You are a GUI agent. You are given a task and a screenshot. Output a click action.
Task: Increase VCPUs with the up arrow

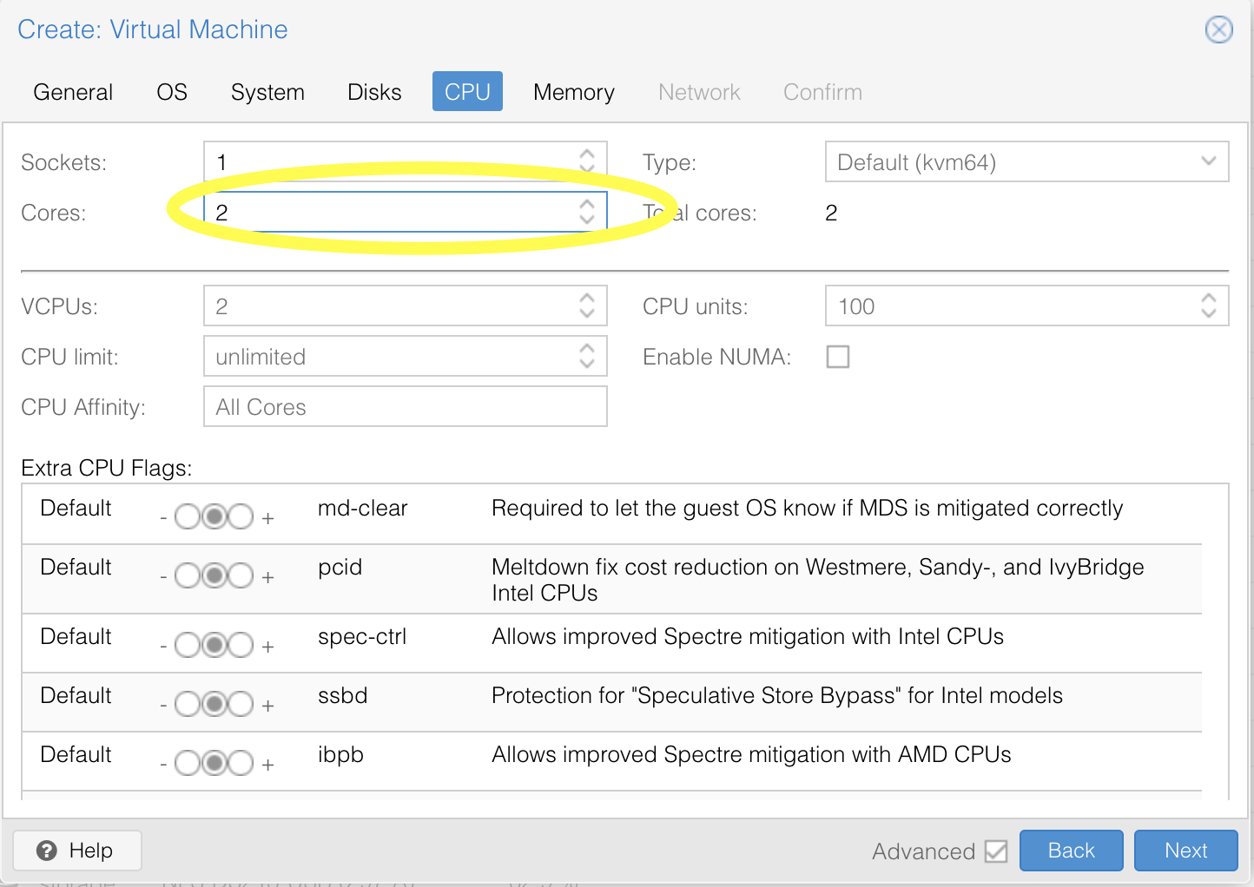tap(587, 298)
